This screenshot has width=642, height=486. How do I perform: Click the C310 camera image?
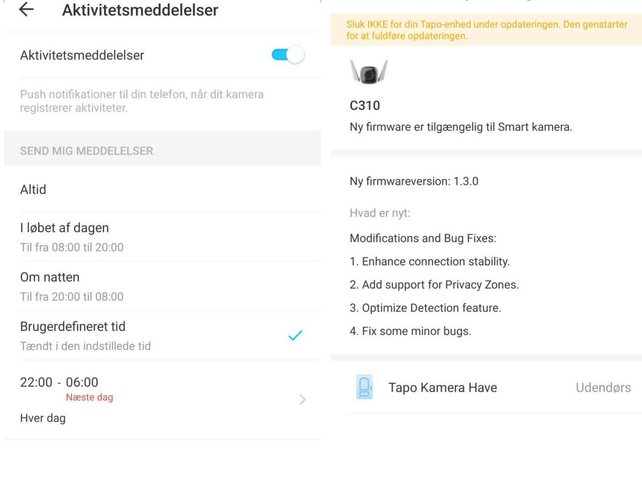(369, 72)
